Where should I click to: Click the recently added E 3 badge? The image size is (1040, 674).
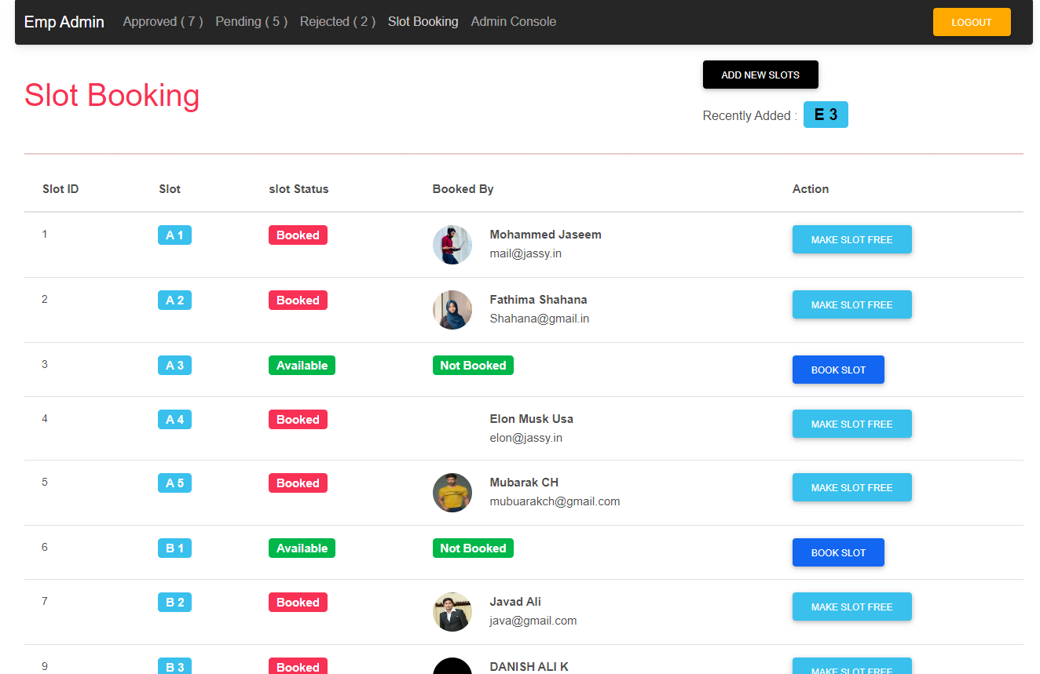(826, 114)
